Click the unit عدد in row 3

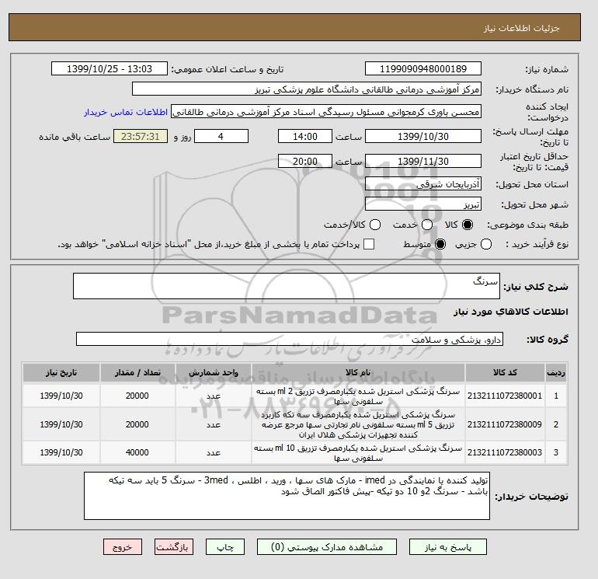pyautogui.click(x=214, y=452)
